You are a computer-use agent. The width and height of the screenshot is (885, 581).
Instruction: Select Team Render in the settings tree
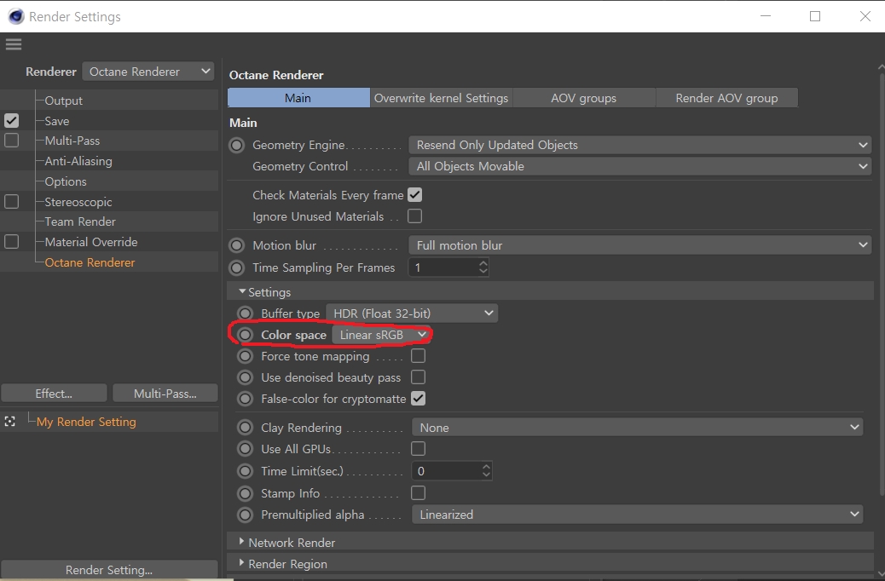point(80,221)
